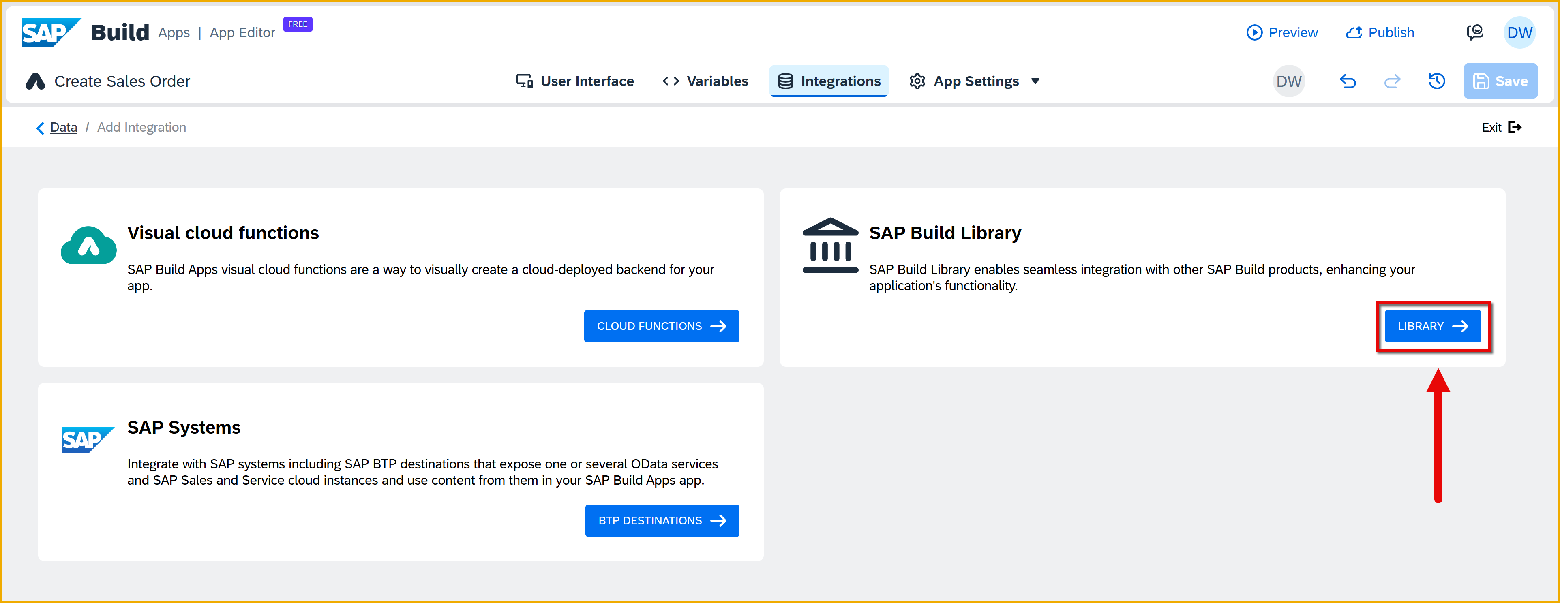Open the Data breadcrumb link
This screenshot has width=1560, height=603.
click(x=64, y=127)
